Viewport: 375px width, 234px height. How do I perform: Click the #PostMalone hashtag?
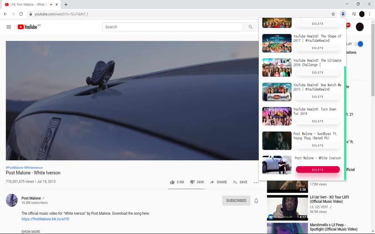click(15, 168)
